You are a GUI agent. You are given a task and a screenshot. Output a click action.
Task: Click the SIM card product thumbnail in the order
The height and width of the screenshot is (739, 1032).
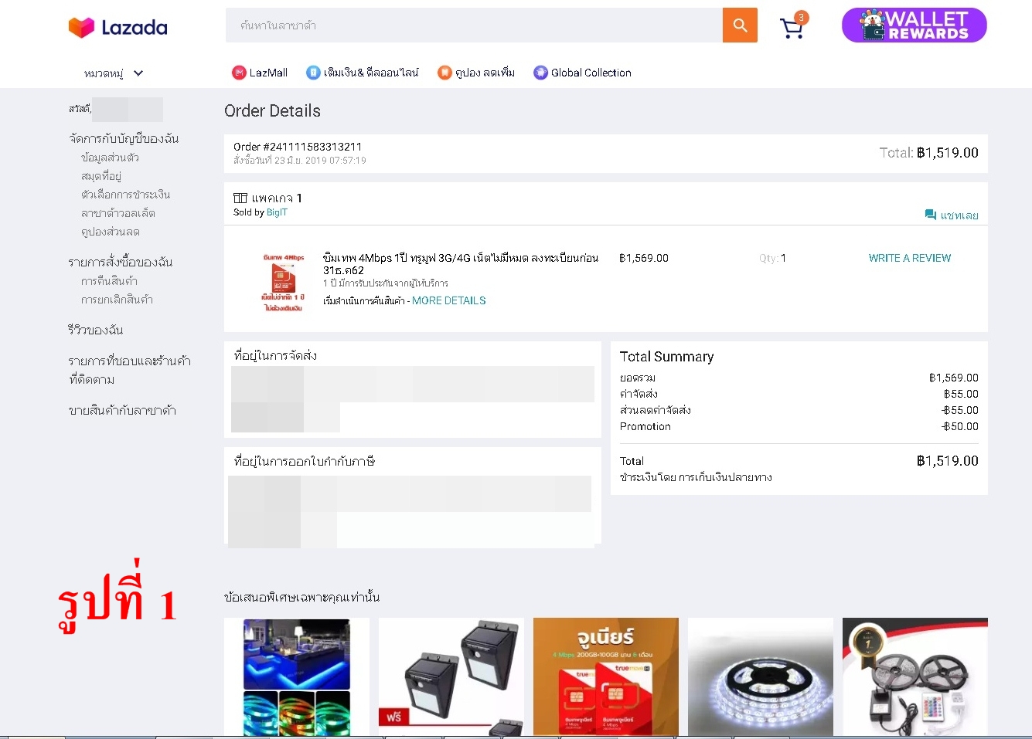(283, 282)
